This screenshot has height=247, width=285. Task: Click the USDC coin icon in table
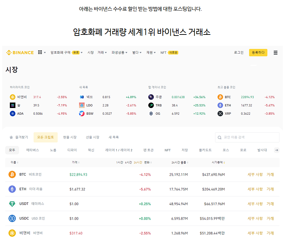click(12, 218)
